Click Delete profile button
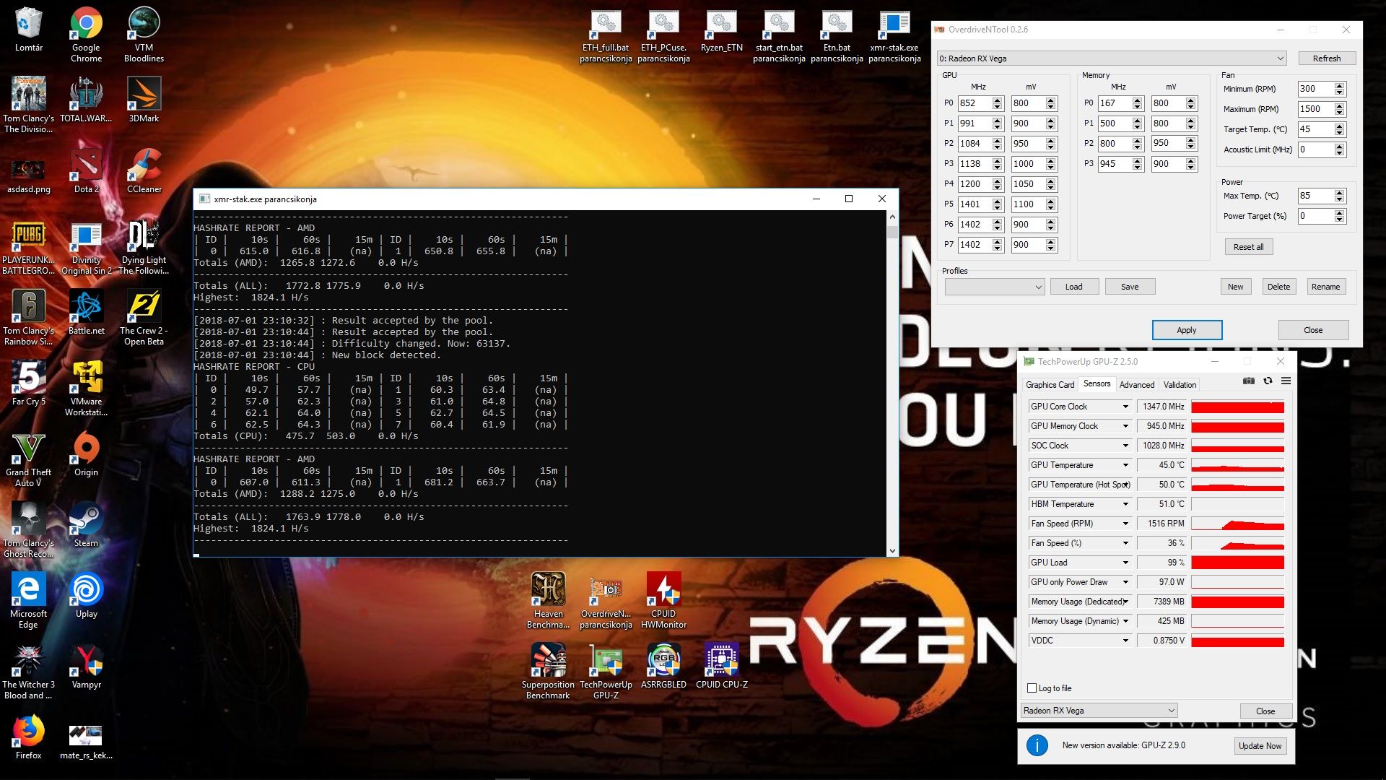 point(1278,287)
